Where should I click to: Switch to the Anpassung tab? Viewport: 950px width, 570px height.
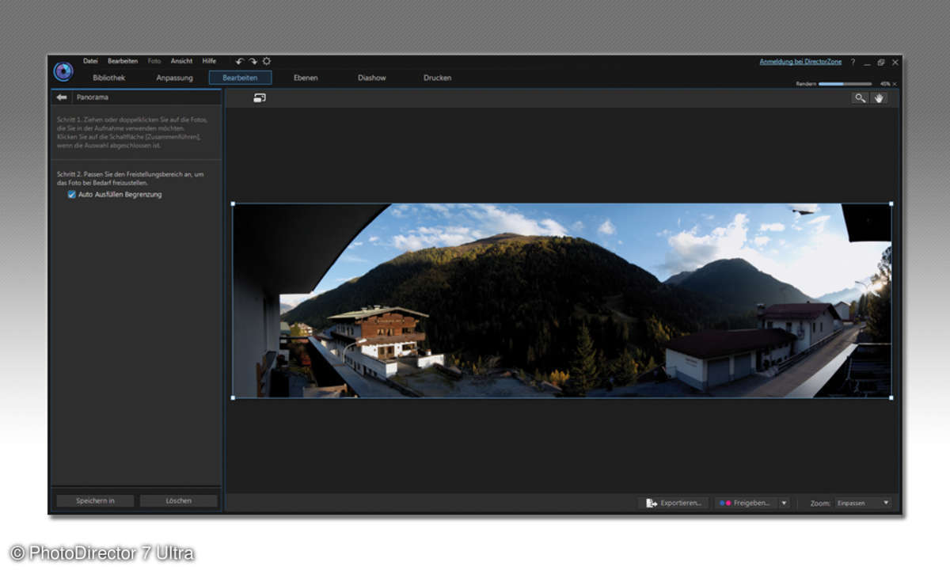pyautogui.click(x=174, y=78)
